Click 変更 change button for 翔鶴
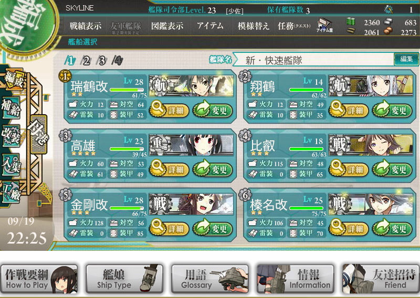 click(x=392, y=110)
